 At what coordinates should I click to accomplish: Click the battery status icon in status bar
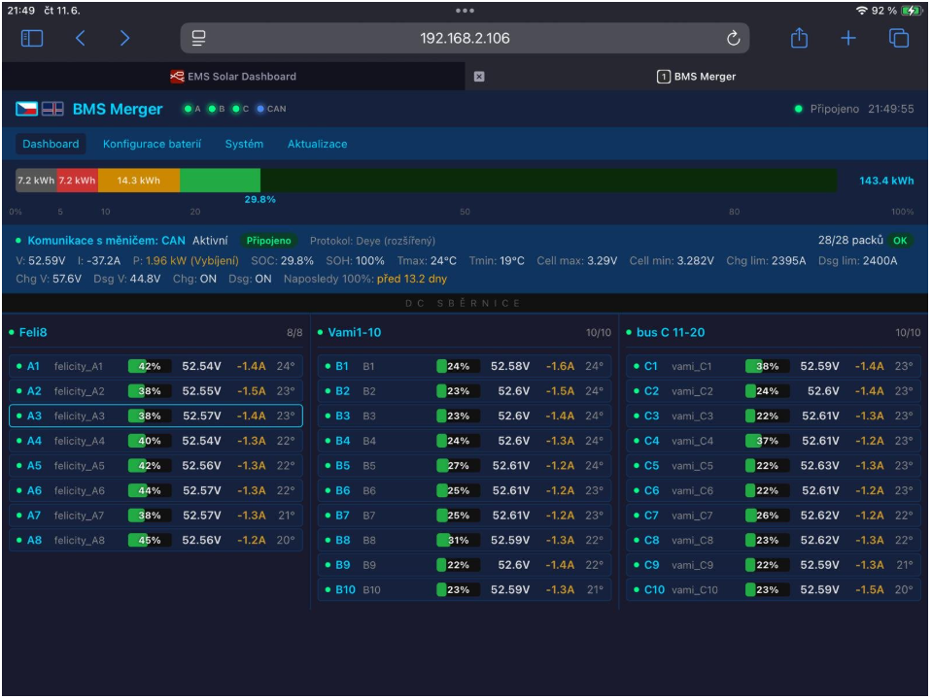click(x=911, y=11)
